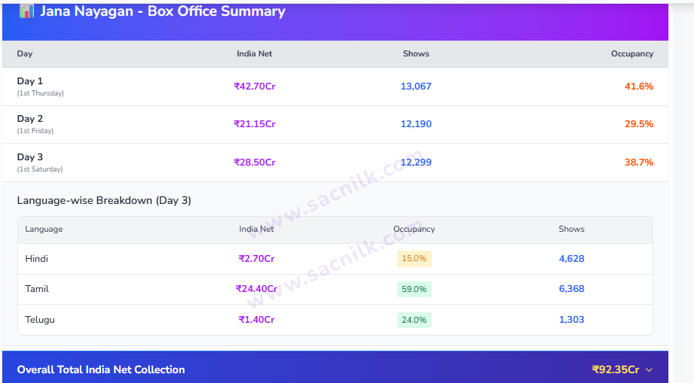Select the Day 1 row label
694x383 pixels.
point(30,81)
